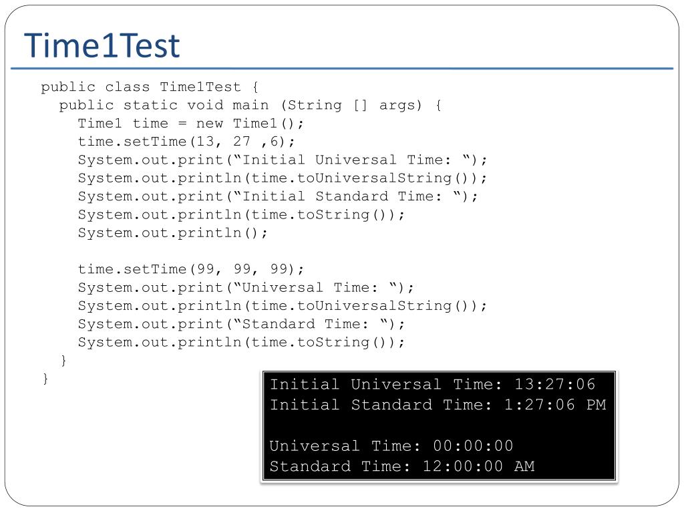Image resolution: width=684 pixels, height=513 pixels.
Task: Click the "public class Time1Test" line
Action: pyautogui.click(x=149, y=87)
